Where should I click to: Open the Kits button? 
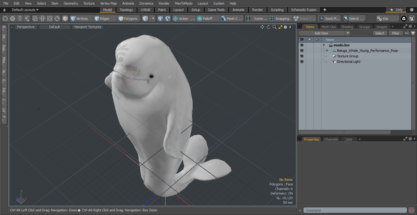point(387,19)
